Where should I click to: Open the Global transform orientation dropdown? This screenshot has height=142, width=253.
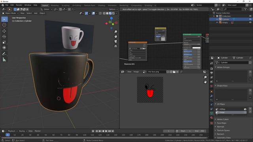(x=46, y=9)
